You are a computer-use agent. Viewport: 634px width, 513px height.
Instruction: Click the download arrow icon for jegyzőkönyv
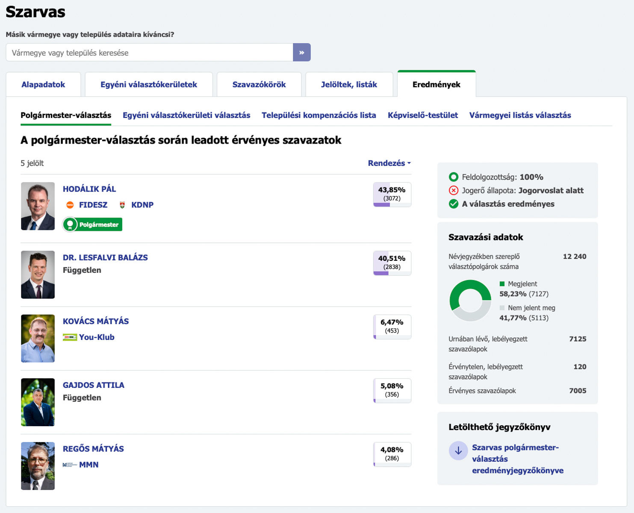click(x=458, y=451)
